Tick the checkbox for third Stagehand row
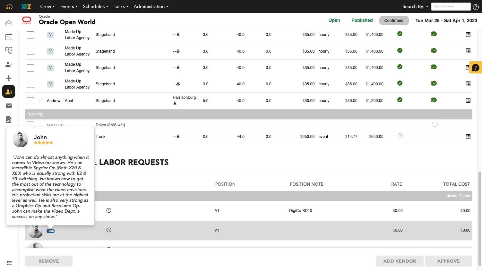Image resolution: width=482 pixels, height=271 pixels. pyautogui.click(x=30, y=68)
